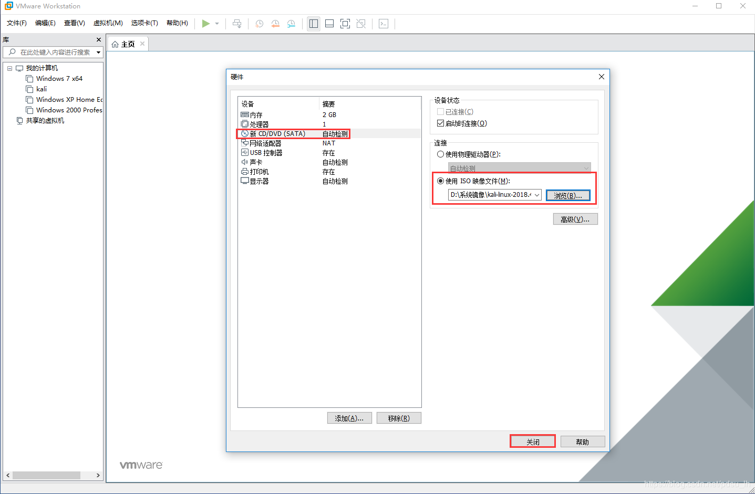The height and width of the screenshot is (494, 755).
Task: Select the 处理器 processor device row
Action: [329, 124]
